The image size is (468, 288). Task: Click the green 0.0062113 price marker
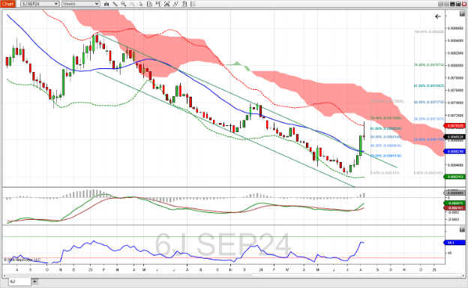click(454, 177)
